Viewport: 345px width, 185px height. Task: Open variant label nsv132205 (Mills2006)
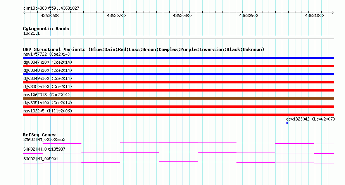[x=48, y=111]
